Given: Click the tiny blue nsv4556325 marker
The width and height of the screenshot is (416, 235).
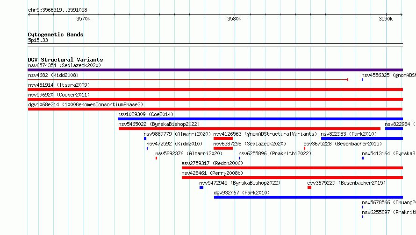Looking at the screenshot, I should pos(362,80).
